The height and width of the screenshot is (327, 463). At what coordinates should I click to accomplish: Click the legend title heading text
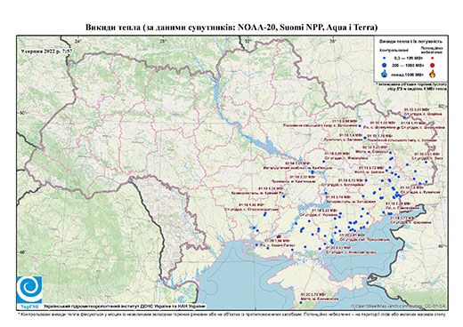point(411,41)
